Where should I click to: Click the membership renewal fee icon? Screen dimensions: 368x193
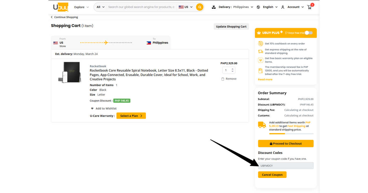[260, 71]
